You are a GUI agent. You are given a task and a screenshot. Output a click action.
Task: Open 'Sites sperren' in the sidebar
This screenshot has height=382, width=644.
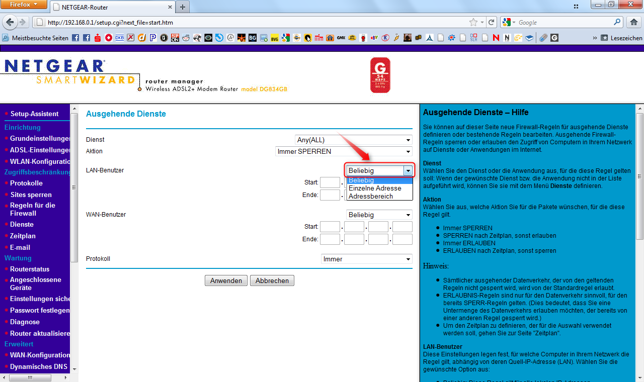pyautogui.click(x=31, y=195)
